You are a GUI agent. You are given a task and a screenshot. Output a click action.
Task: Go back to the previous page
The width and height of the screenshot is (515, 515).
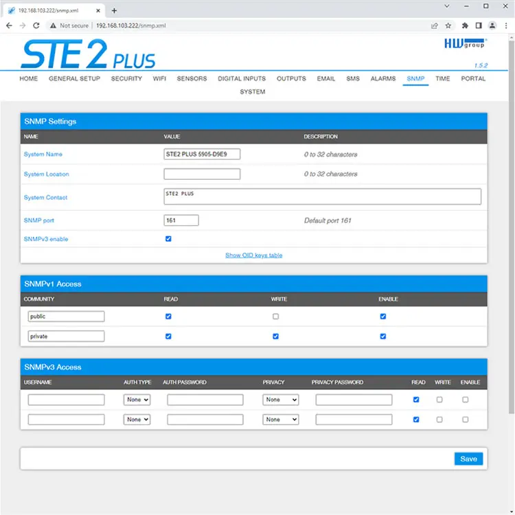[x=9, y=25]
